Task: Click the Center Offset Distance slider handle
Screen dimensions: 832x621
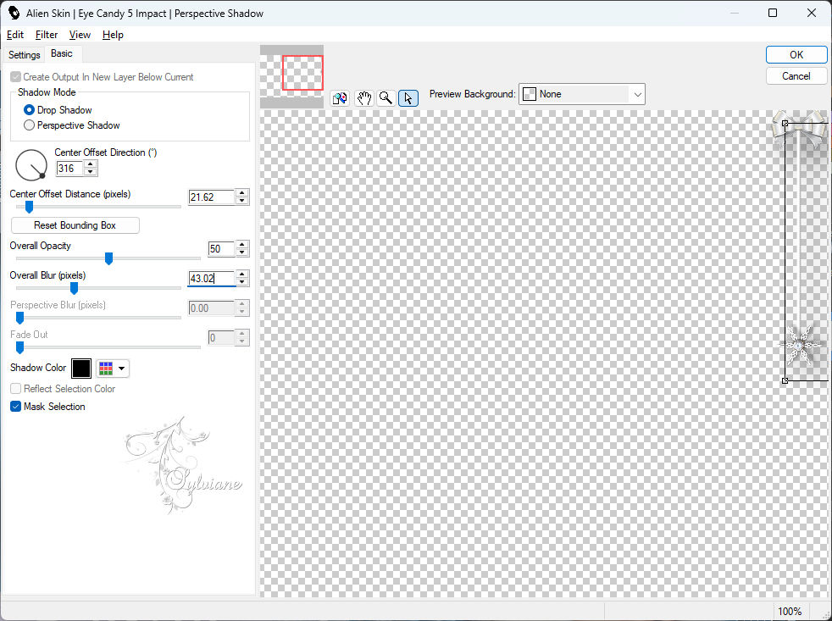Action: click(x=29, y=207)
